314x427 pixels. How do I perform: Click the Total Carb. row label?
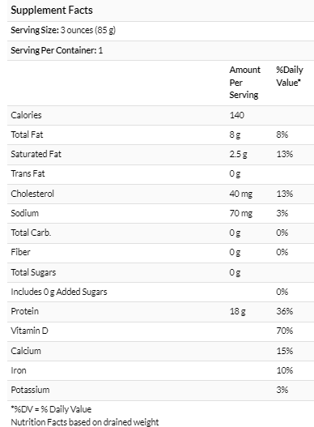[x=31, y=233]
